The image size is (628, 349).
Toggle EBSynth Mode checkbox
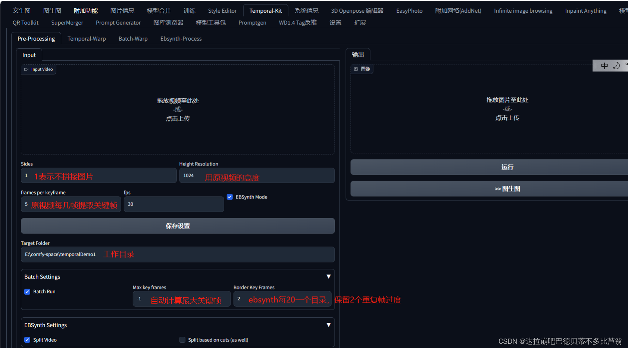click(230, 197)
